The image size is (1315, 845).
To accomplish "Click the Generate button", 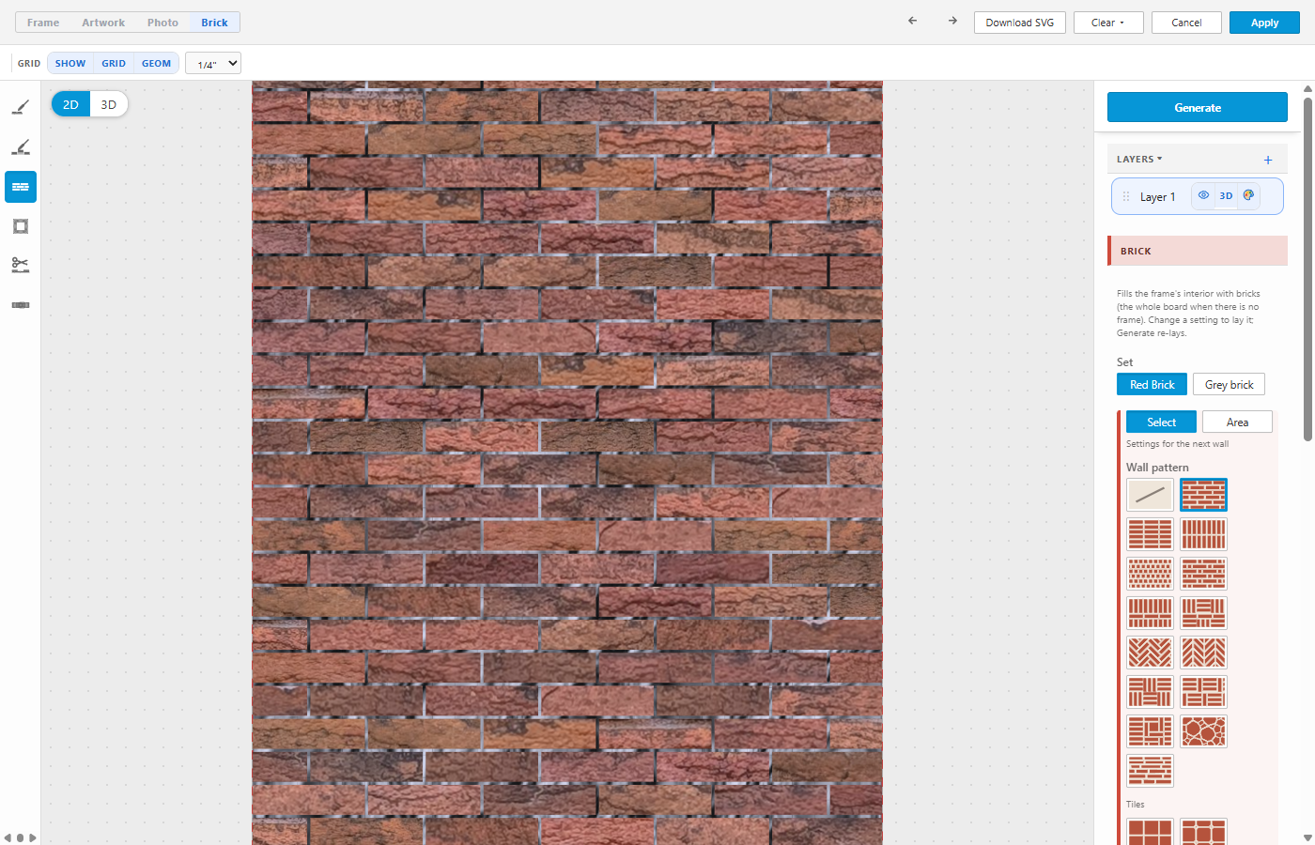I will (x=1198, y=107).
